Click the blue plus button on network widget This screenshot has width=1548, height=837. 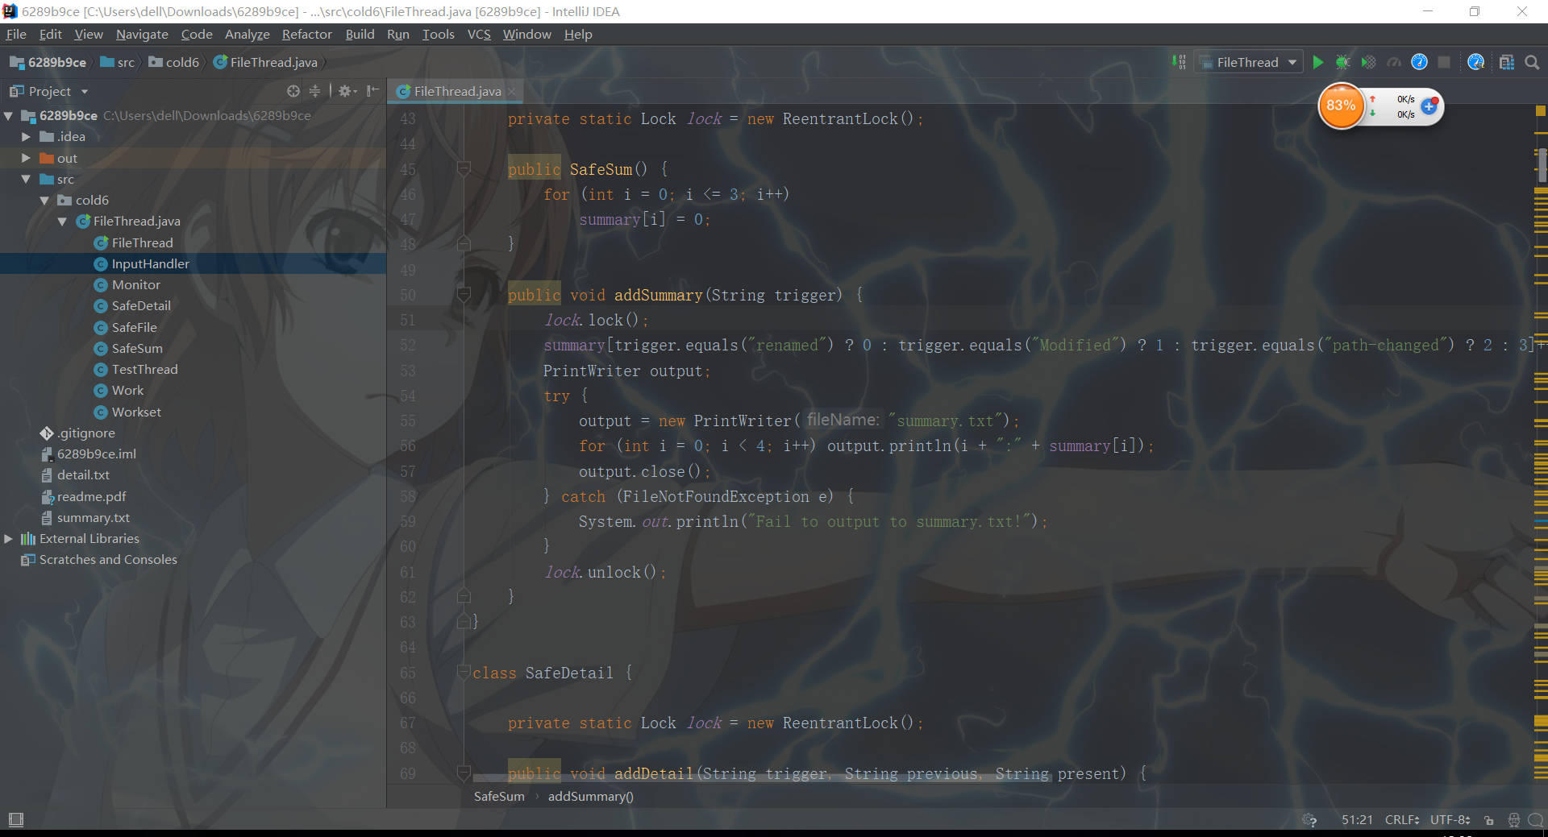1429,106
